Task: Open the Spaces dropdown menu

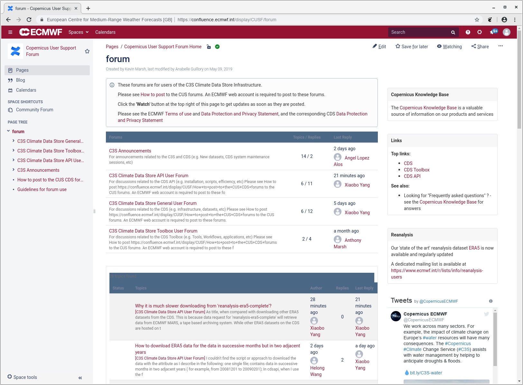Action: click(79, 32)
